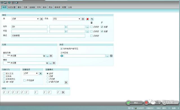The image size is (180, 110).
Task: Uncheck 对所有用户都可见 checkbox
Action: click(61, 49)
